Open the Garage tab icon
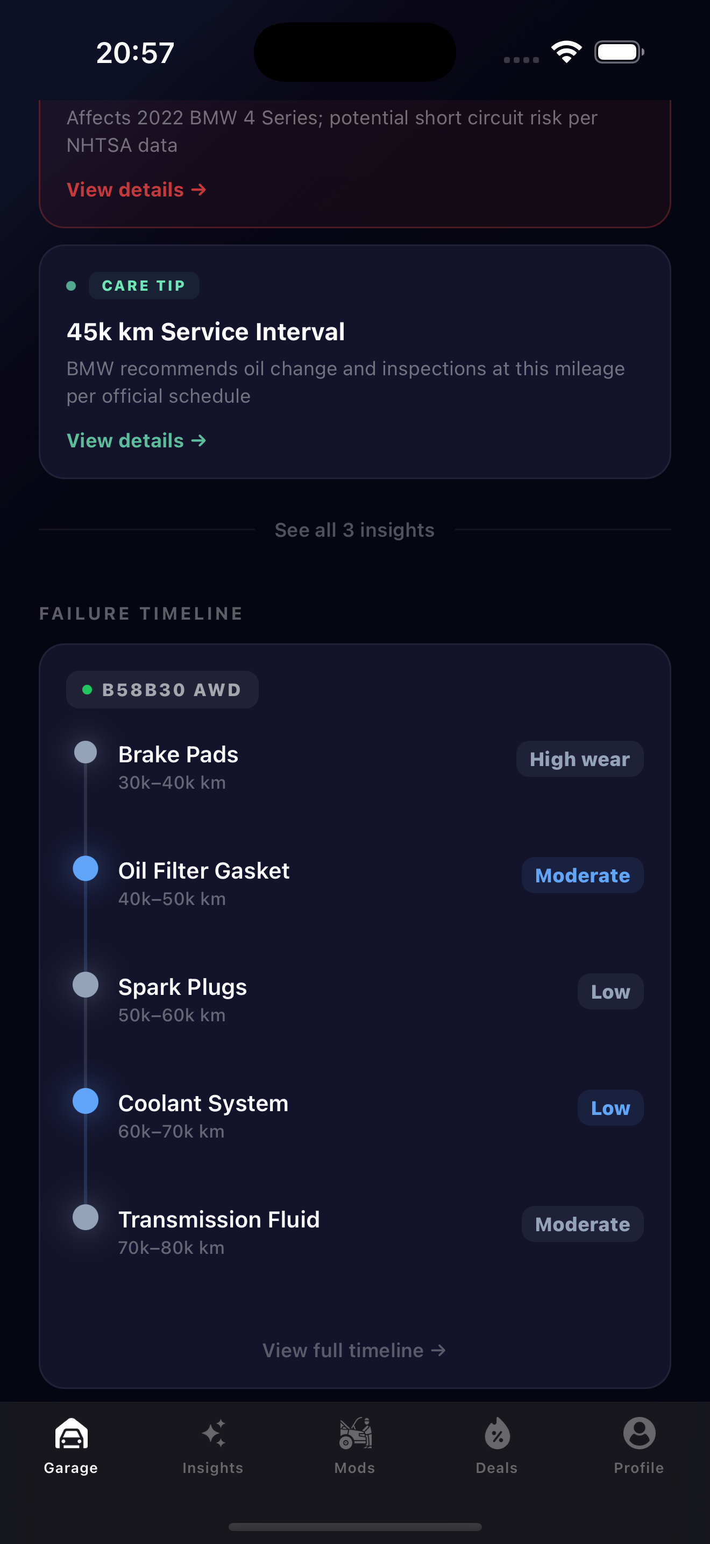 (71, 1434)
